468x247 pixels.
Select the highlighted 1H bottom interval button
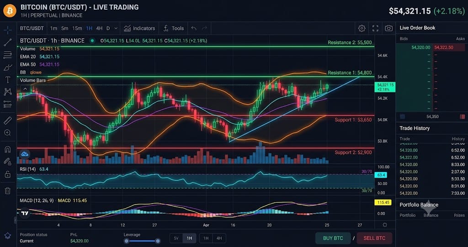tap(189, 238)
